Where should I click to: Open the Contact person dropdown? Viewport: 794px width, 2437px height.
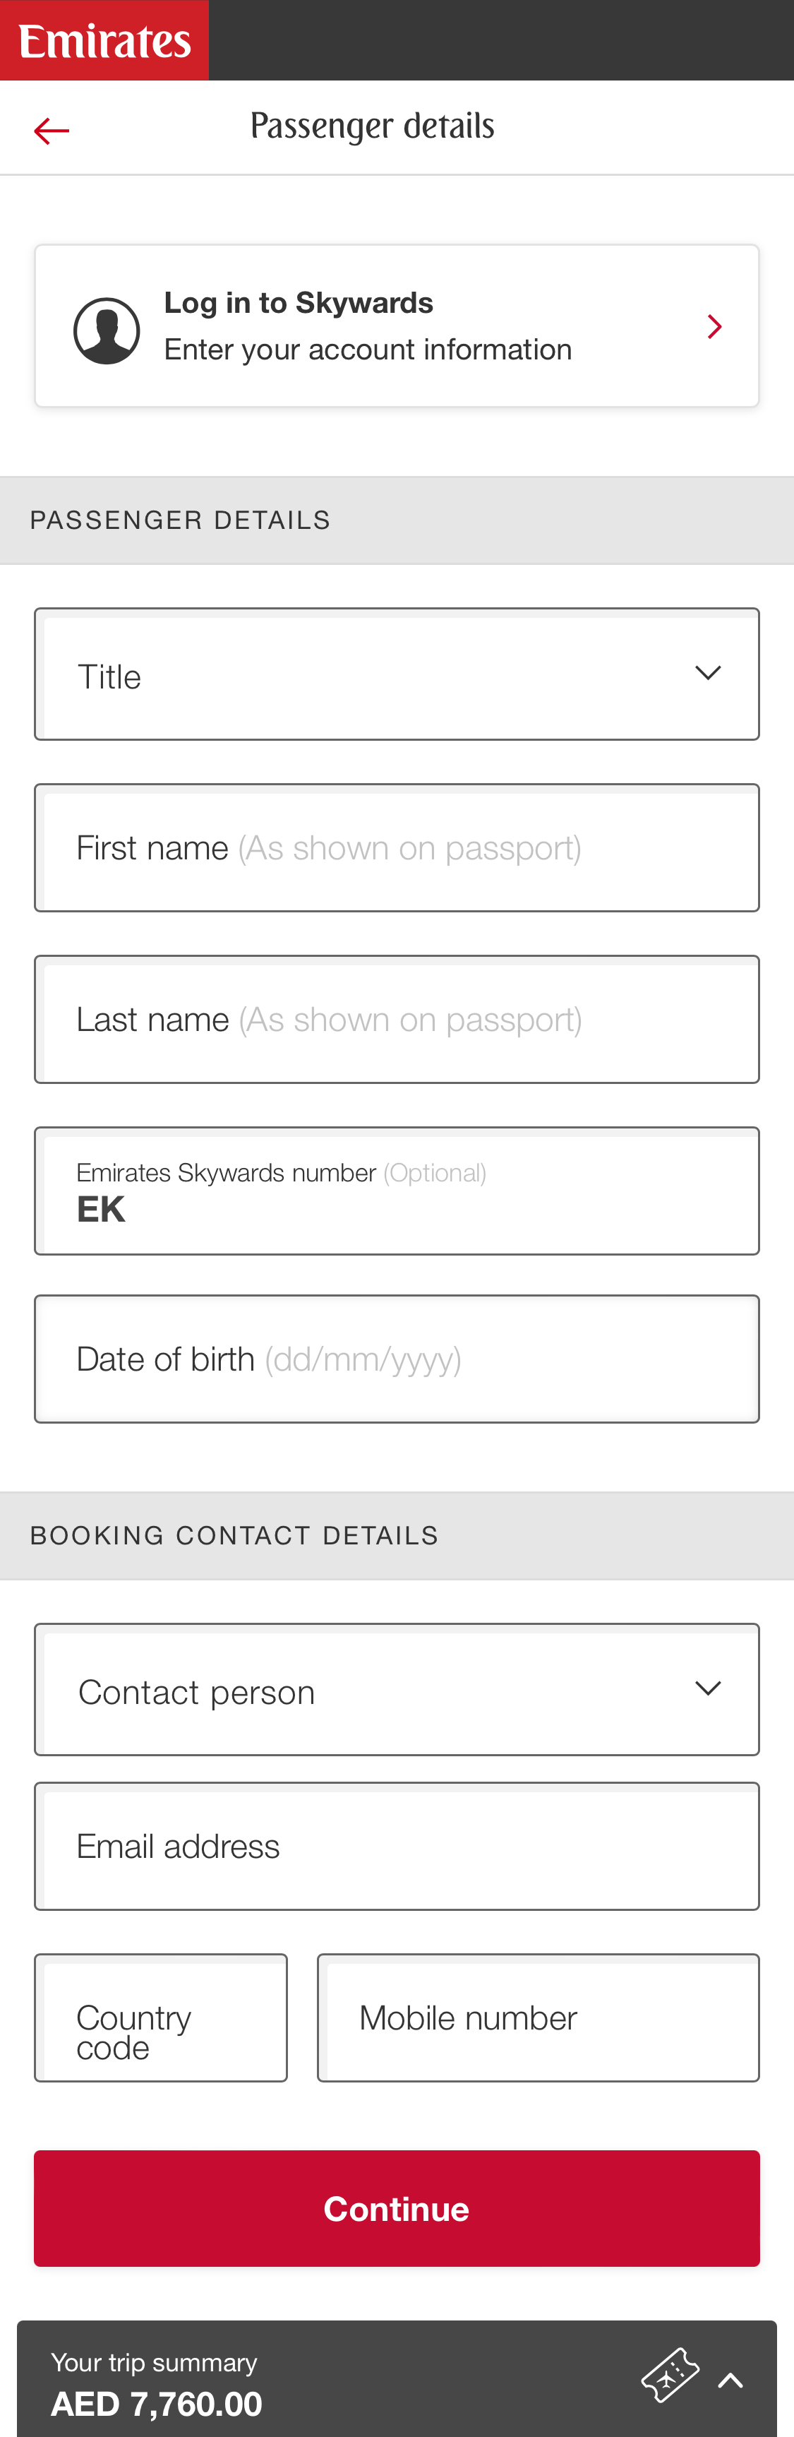tap(397, 1690)
